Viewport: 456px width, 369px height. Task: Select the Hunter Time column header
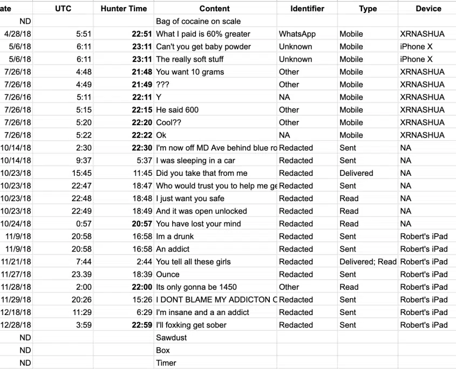pyautogui.click(x=124, y=9)
